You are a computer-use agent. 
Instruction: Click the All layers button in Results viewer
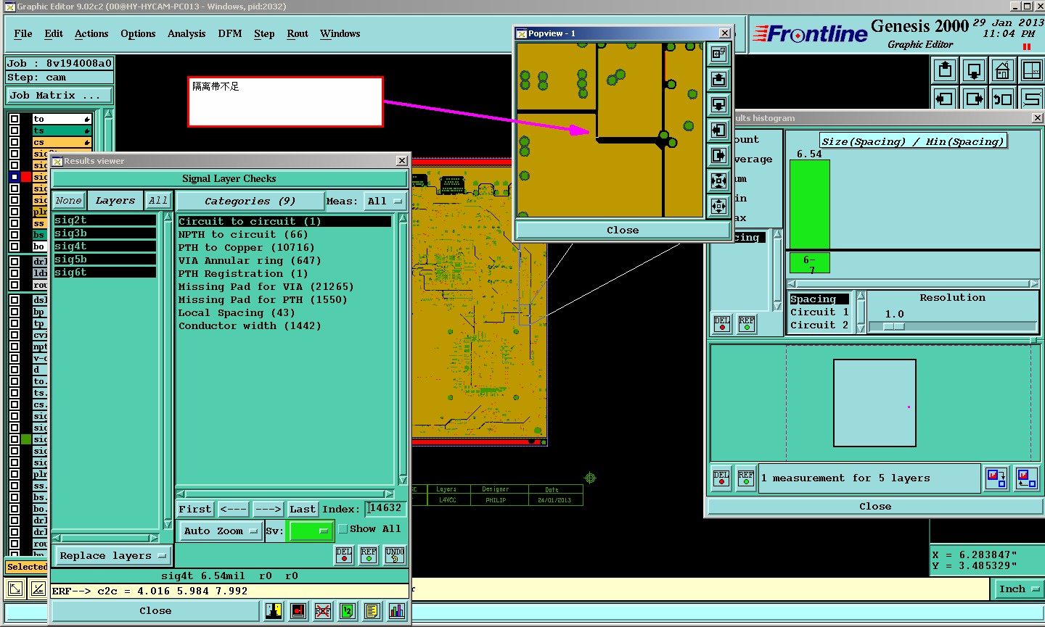(x=158, y=201)
